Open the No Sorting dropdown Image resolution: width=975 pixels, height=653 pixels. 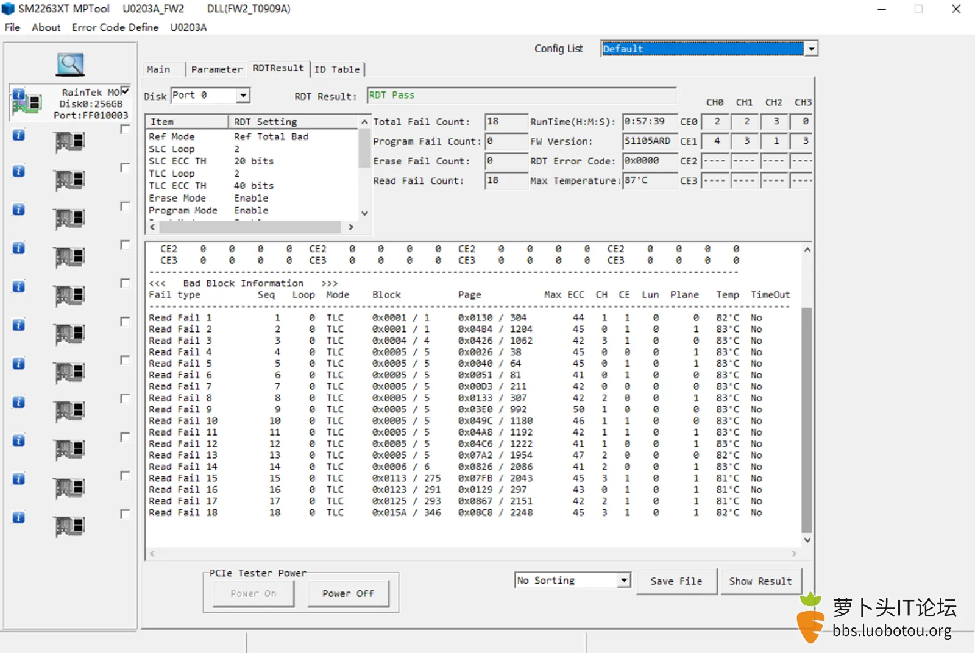[623, 581]
